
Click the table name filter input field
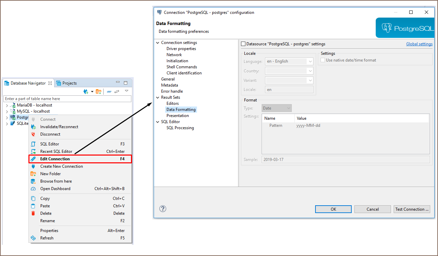(67, 99)
